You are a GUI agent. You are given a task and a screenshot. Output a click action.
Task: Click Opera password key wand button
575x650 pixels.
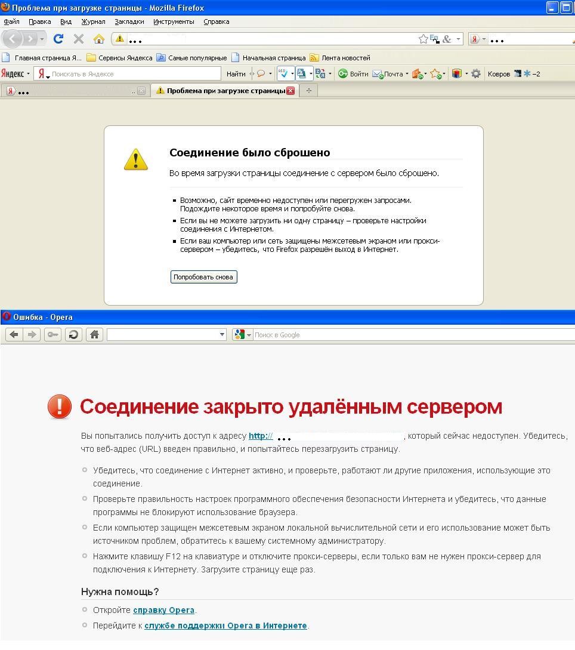(x=52, y=334)
